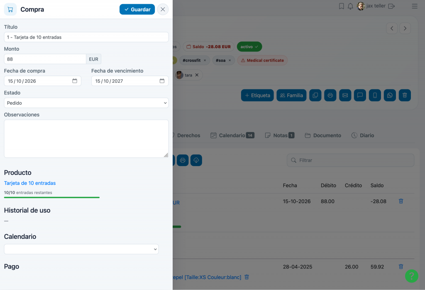Open the Tarjeta de 10 entradas product link
The height and width of the screenshot is (290, 425).
(x=30, y=183)
